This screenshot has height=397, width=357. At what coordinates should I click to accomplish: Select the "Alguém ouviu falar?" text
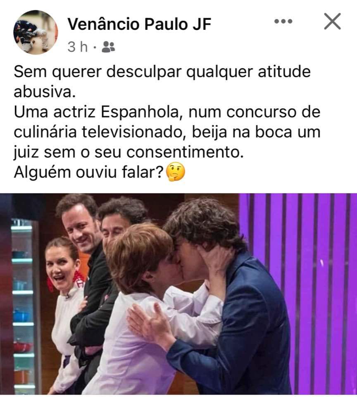89,172
